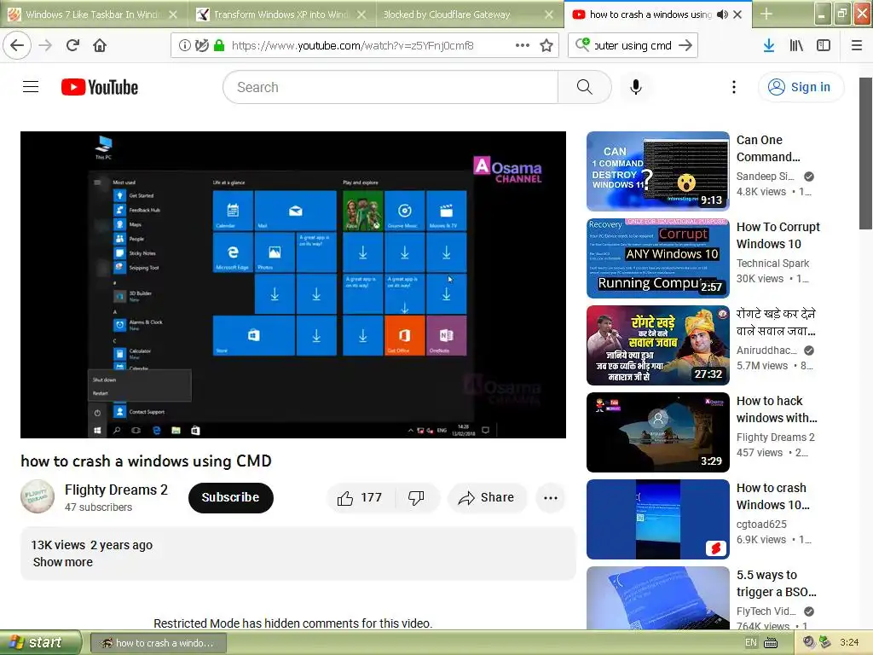The width and height of the screenshot is (873, 655).
Task: Open the browser home page
Action: [x=100, y=45]
